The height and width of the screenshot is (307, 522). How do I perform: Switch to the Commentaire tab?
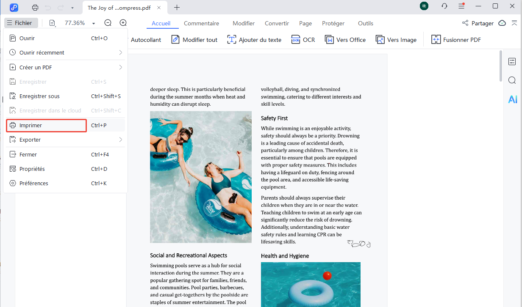[201, 23]
